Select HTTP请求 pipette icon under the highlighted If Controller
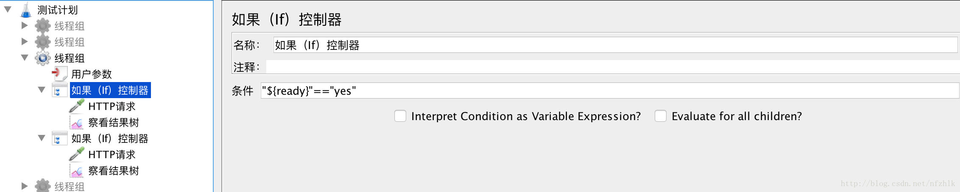The image size is (960, 192). (x=77, y=106)
